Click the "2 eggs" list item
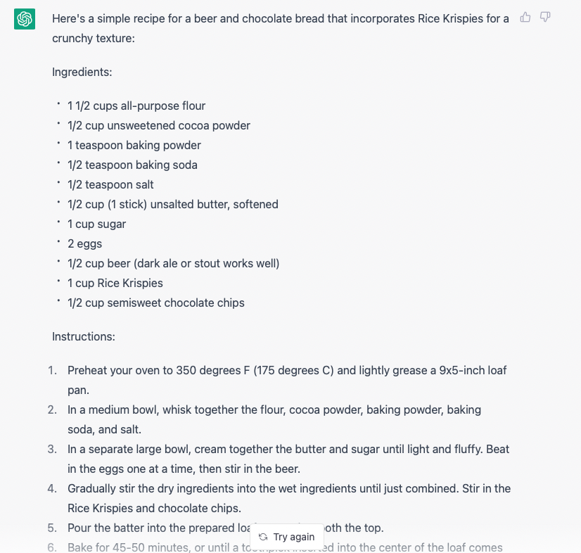 [85, 243]
